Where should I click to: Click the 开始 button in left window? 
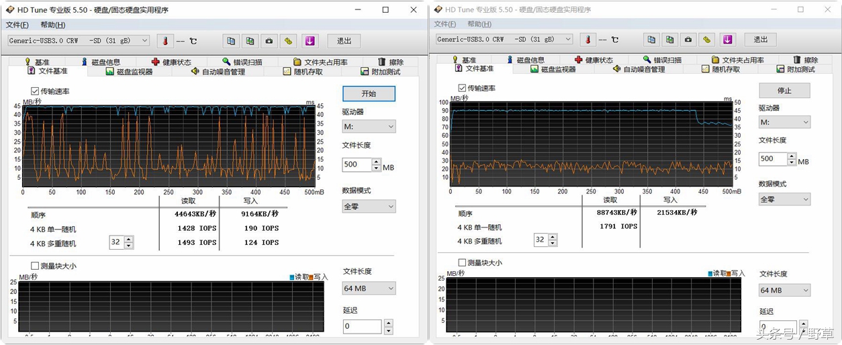pyautogui.click(x=369, y=93)
